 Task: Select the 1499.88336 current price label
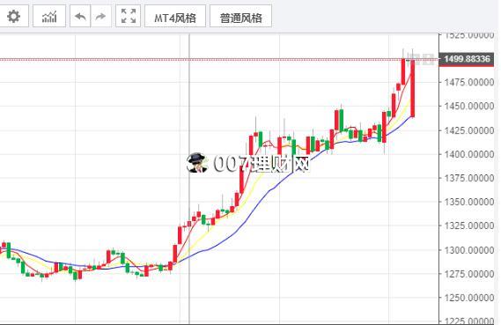[467, 59]
